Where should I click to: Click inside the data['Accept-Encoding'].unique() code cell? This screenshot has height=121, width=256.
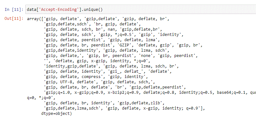point(140,9)
